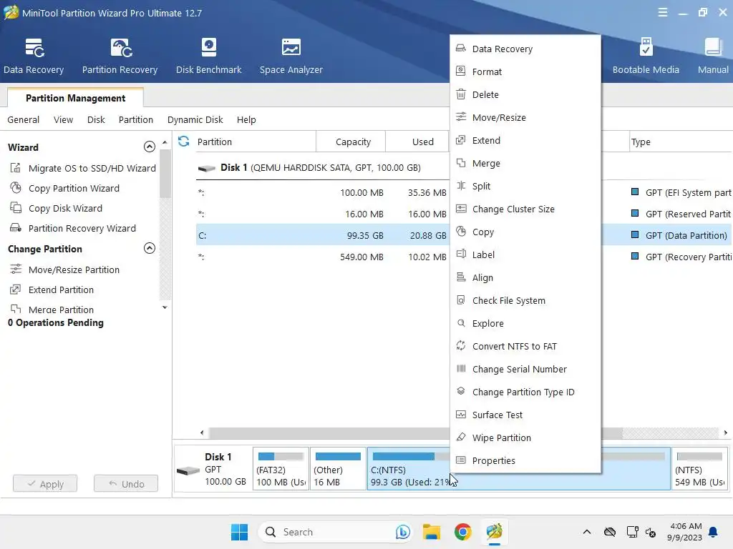Choose Merge from context menu

pos(525,163)
